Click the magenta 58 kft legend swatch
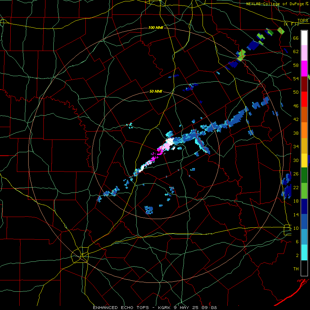Screen dimensions: 310x310 pos(304,69)
